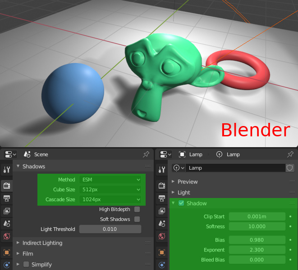Expand the Film panel
Image resolution: width=298 pixels, height=270 pixels.
pyautogui.click(x=18, y=253)
